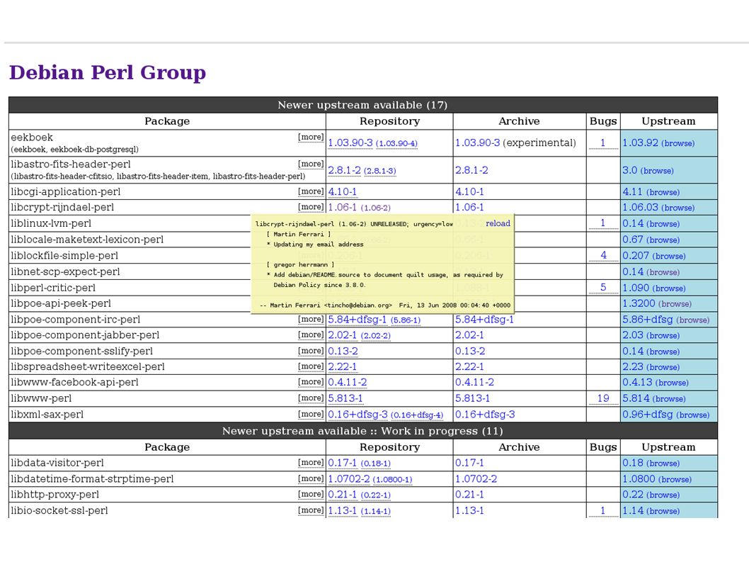Open eekboek repository version 1.03.90-3
This screenshot has width=749, height=562.
tap(350, 142)
